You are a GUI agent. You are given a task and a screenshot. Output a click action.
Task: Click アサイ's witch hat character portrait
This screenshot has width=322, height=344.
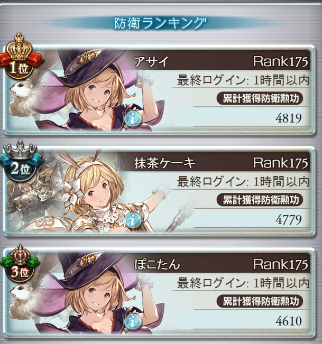pos(88,90)
